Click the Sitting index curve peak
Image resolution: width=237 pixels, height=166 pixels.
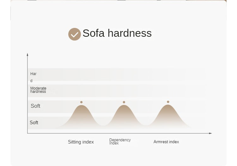tap(82, 106)
